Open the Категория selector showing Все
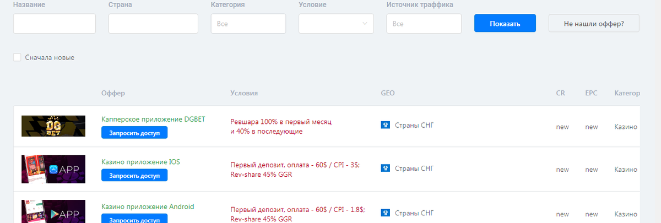This screenshot has width=661, height=223. pyautogui.click(x=248, y=24)
